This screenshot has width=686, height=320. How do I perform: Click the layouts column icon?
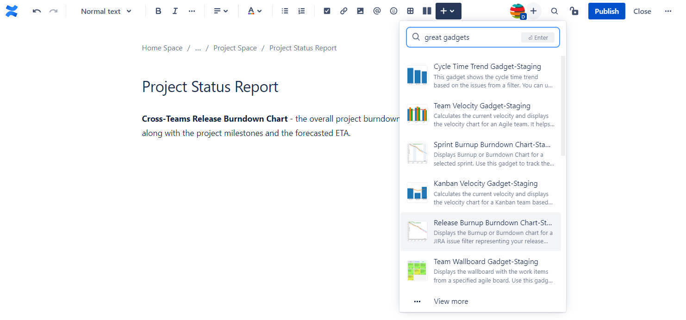click(427, 11)
